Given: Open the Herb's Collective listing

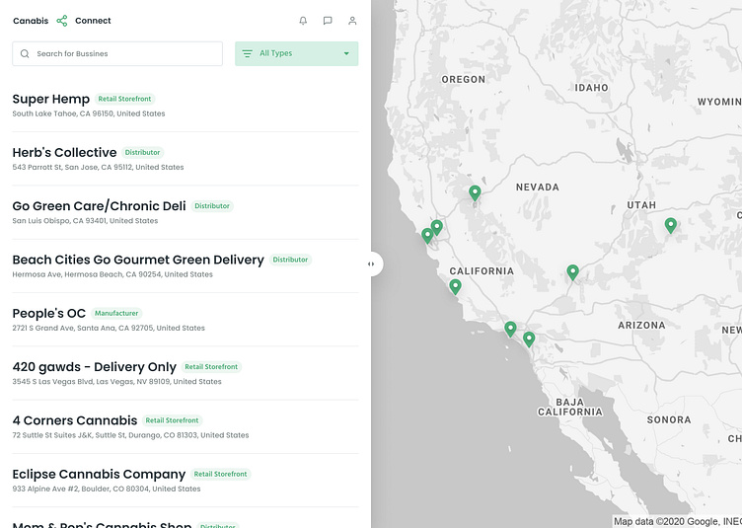Looking at the screenshot, I should click(x=64, y=152).
